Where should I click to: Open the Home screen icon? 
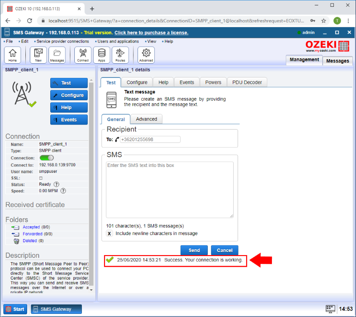click(12, 55)
